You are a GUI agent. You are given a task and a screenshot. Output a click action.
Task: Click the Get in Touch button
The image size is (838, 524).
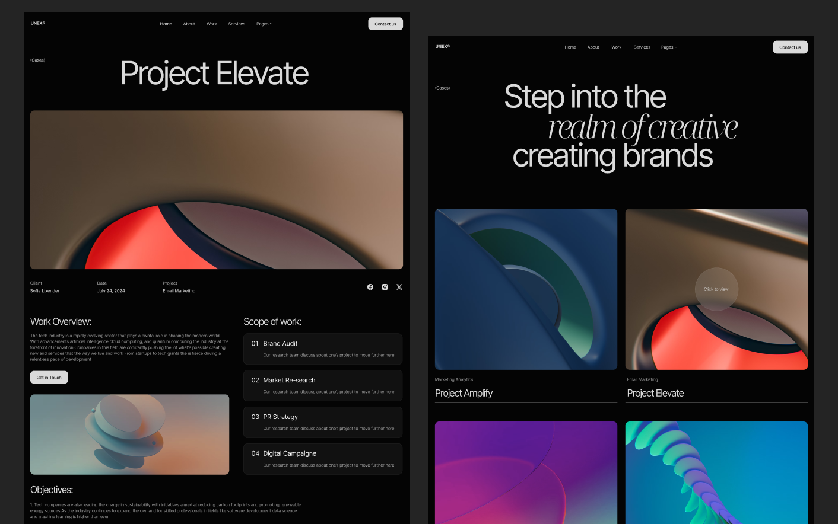pos(49,378)
